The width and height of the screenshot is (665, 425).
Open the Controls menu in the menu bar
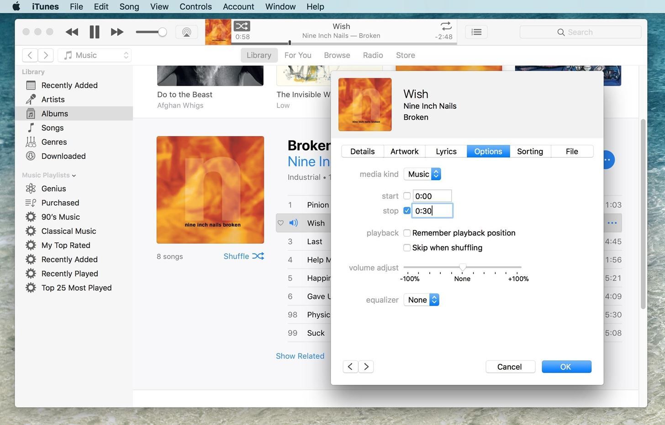pos(195,6)
